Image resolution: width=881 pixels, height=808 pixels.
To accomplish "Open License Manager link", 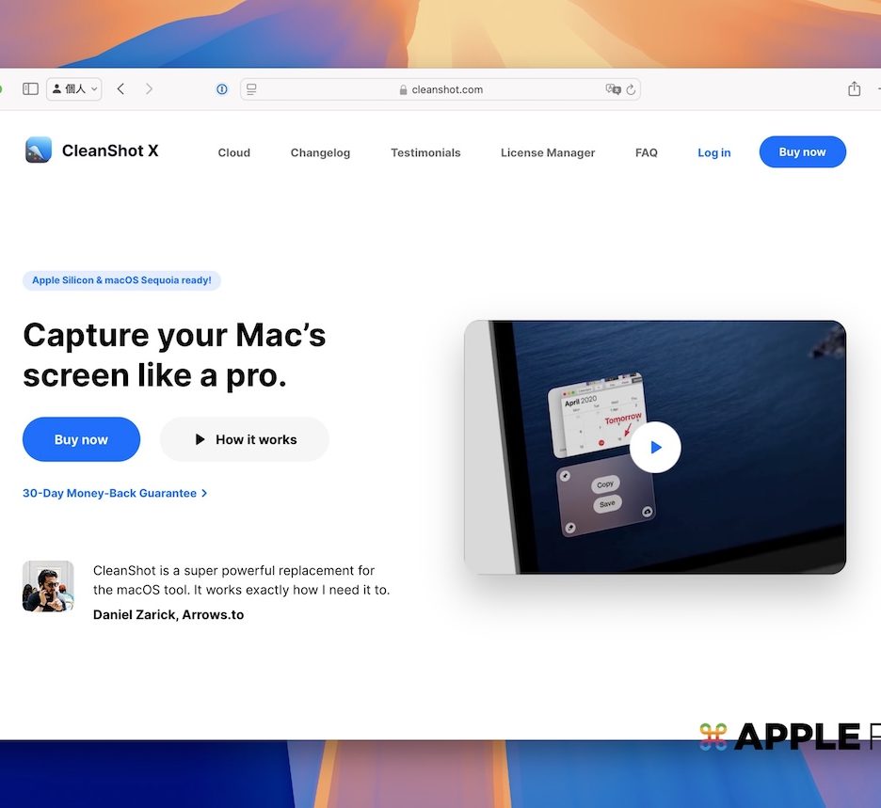I will tap(548, 152).
